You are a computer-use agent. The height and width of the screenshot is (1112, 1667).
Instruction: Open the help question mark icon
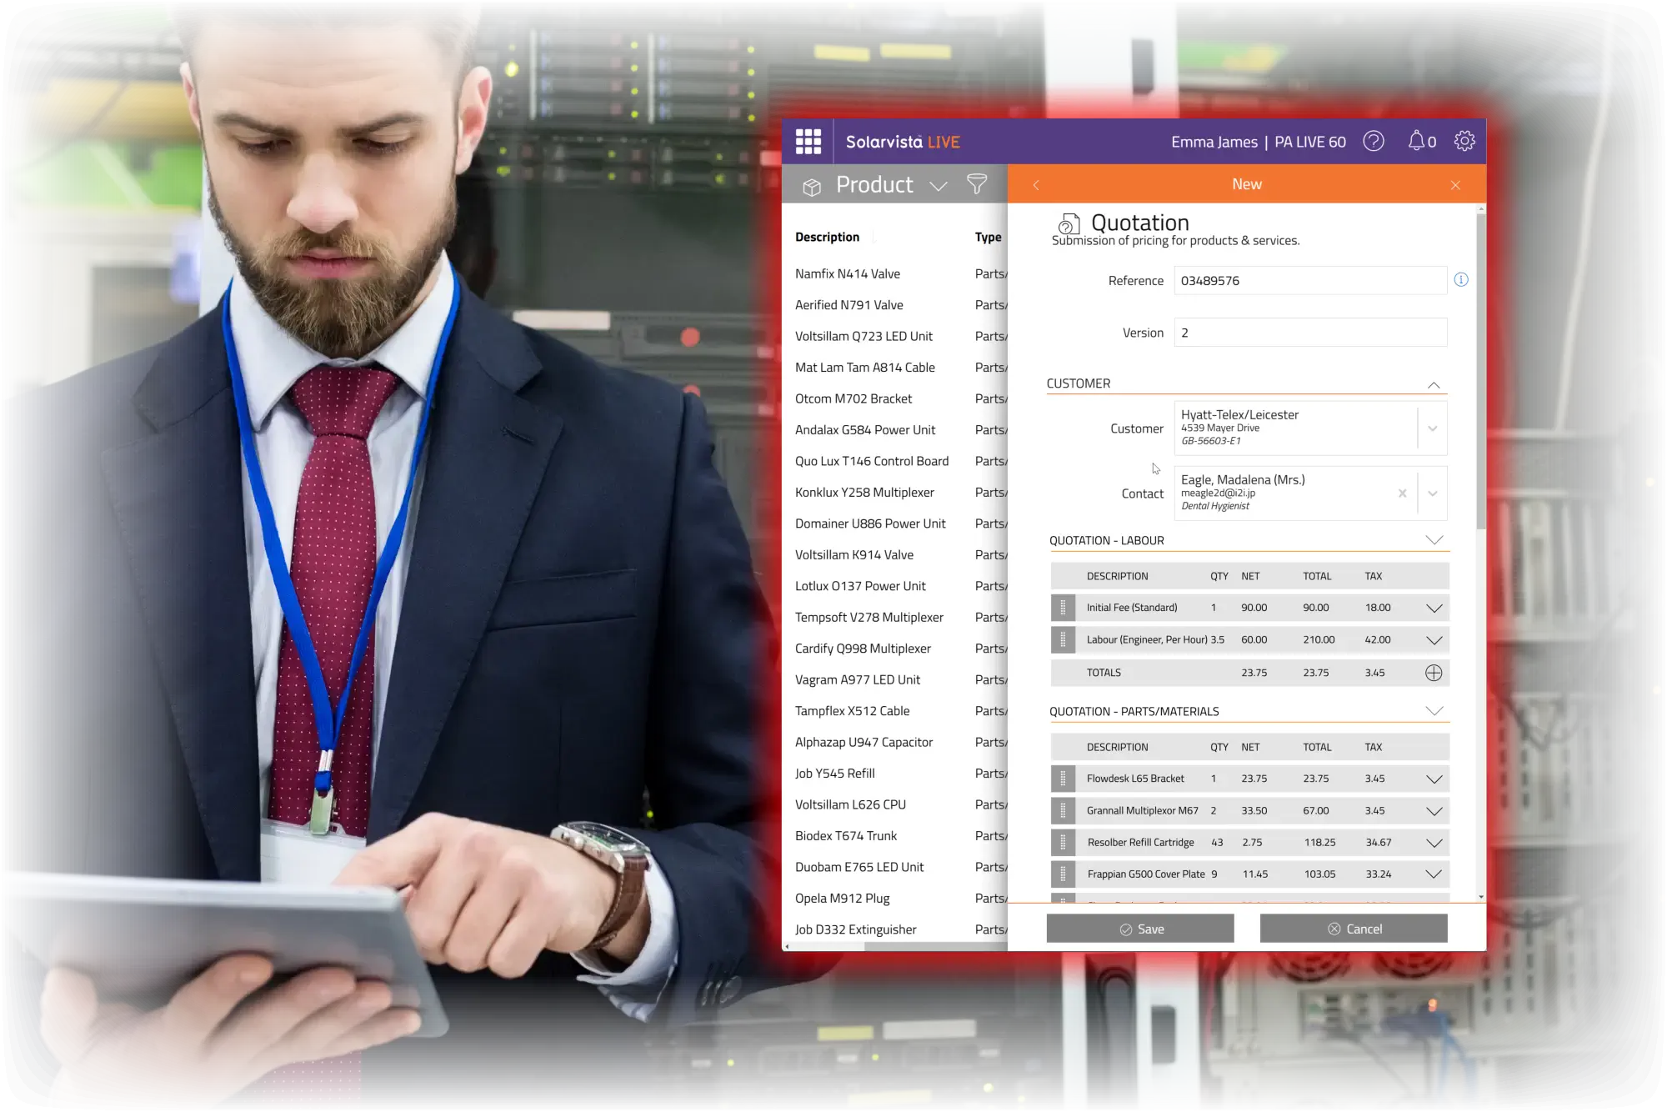point(1374,142)
